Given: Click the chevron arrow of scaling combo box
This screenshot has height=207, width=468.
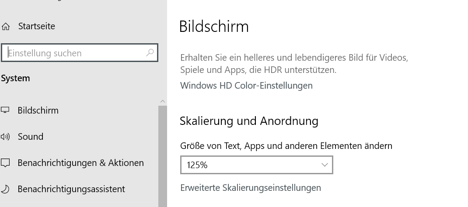Looking at the screenshot, I should coord(325,165).
